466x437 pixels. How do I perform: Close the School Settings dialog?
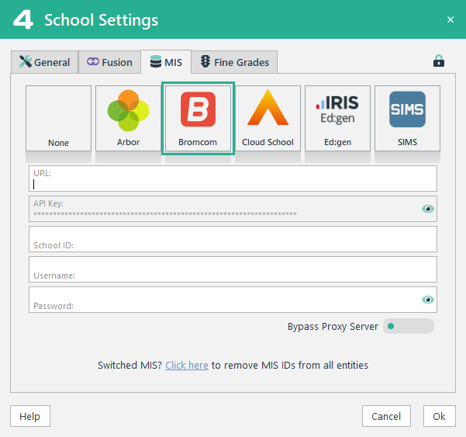click(450, 19)
